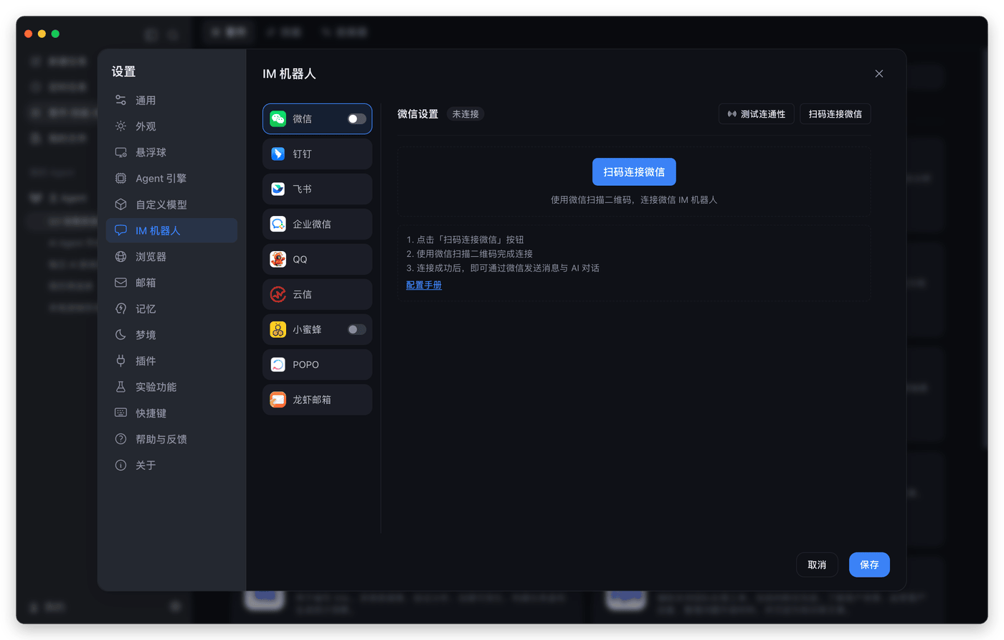Image resolution: width=1004 pixels, height=640 pixels.
Task: Open the 悬浮球 floating ball icon
Action: tap(120, 152)
